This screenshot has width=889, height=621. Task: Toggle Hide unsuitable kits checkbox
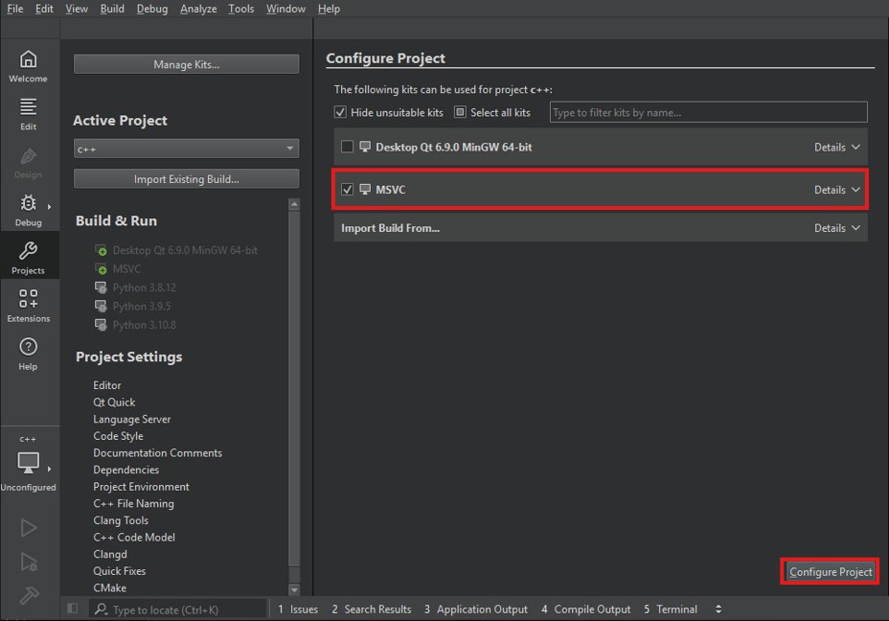(340, 112)
